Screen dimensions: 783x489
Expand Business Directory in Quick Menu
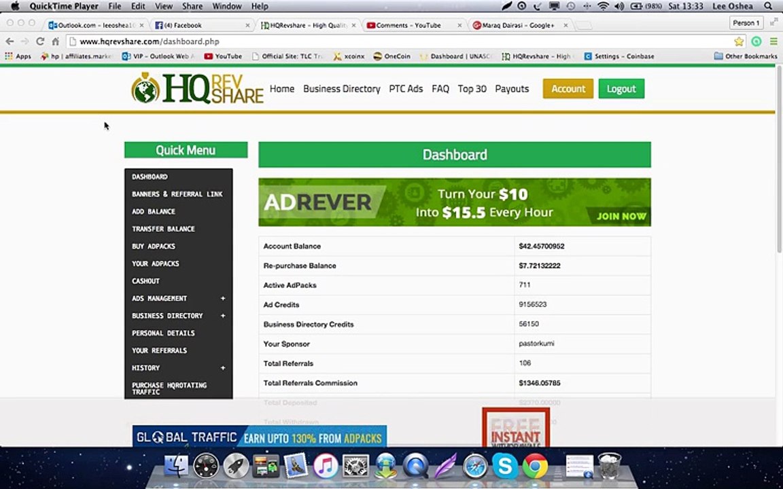pos(223,316)
